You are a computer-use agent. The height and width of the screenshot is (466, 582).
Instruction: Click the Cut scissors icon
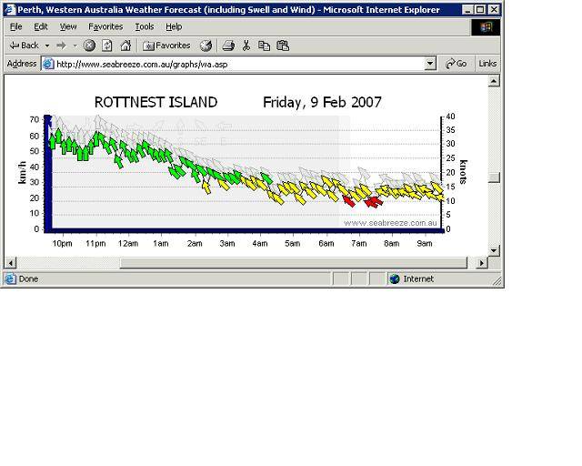246,46
